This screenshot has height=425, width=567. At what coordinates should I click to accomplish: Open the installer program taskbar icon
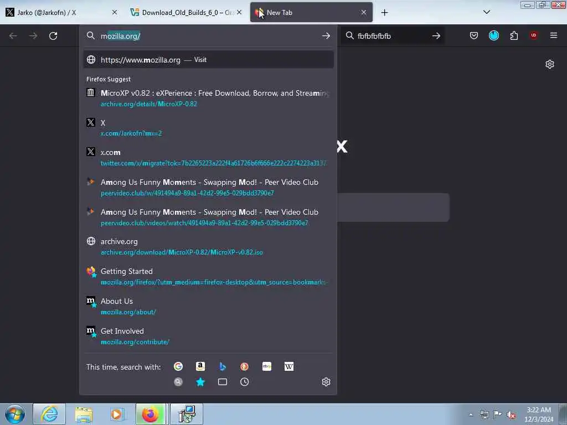[x=186, y=414]
